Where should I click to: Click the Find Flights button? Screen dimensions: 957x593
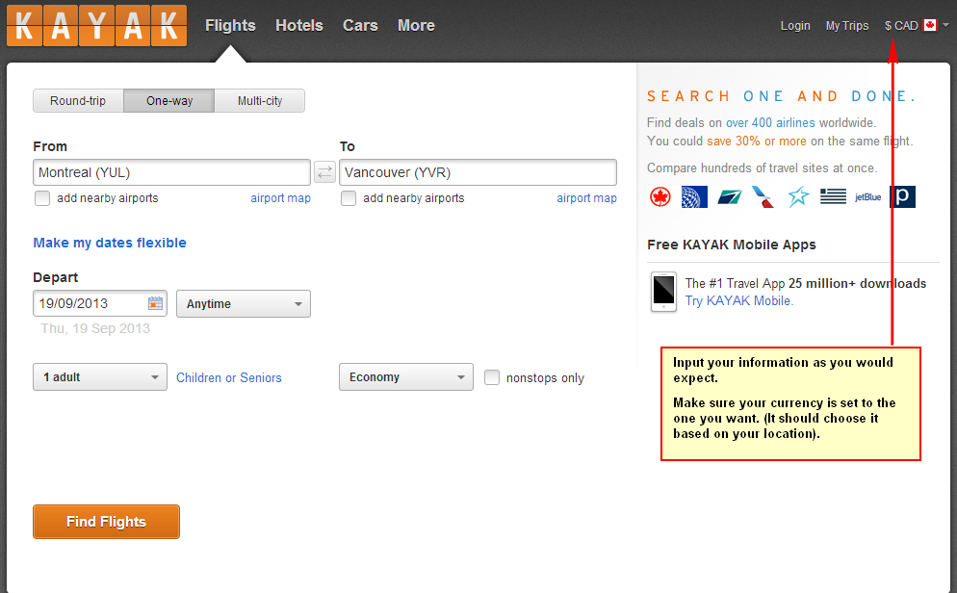pyautogui.click(x=106, y=522)
